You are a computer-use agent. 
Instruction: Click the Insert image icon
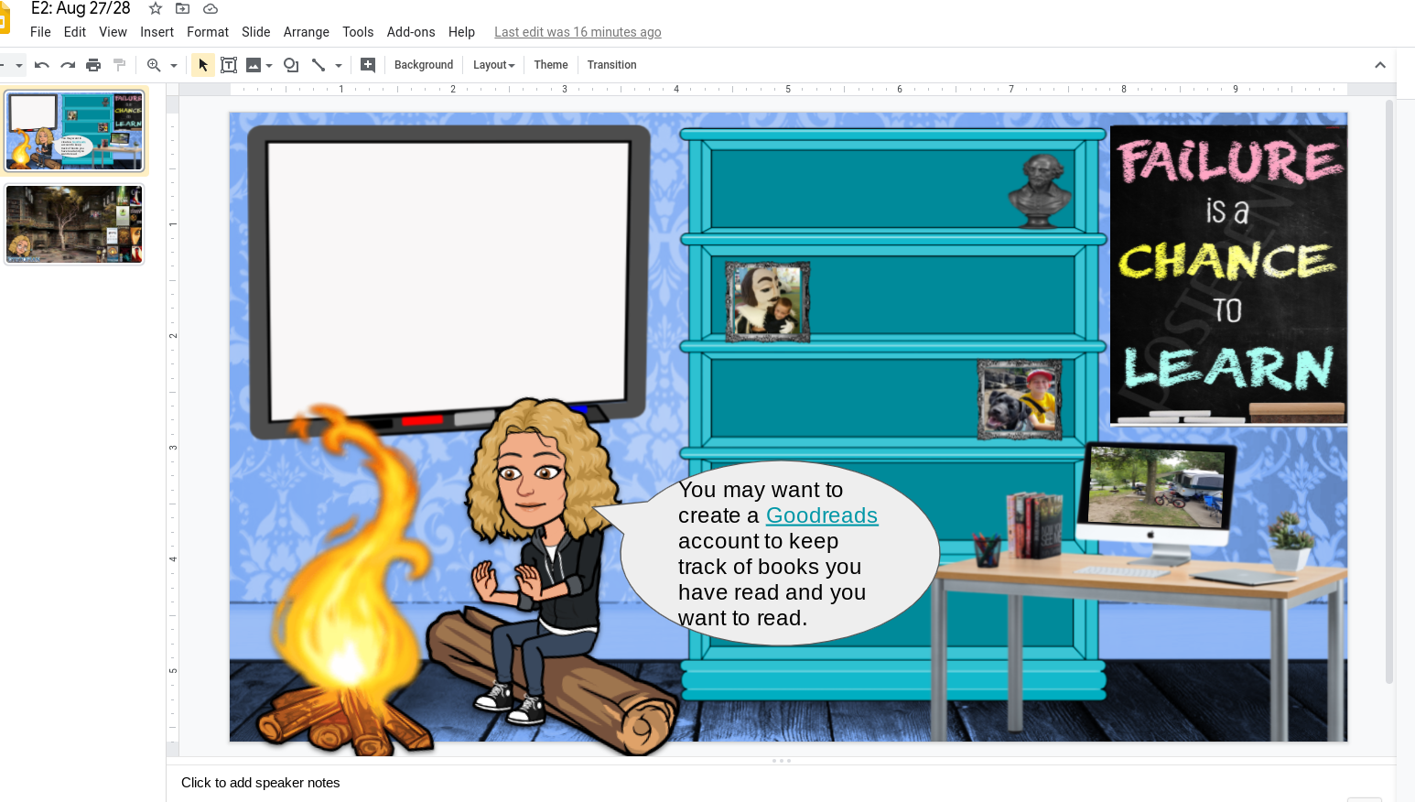pyautogui.click(x=254, y=65)
